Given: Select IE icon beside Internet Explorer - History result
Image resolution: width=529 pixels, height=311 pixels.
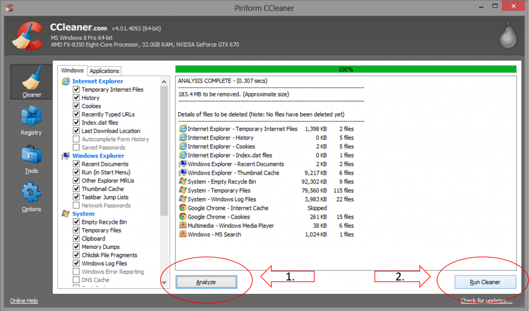Looking at the screenshot, I should tap(182, 137).
